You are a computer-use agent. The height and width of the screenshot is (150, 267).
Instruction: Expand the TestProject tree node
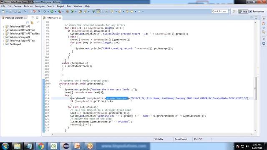3,44
